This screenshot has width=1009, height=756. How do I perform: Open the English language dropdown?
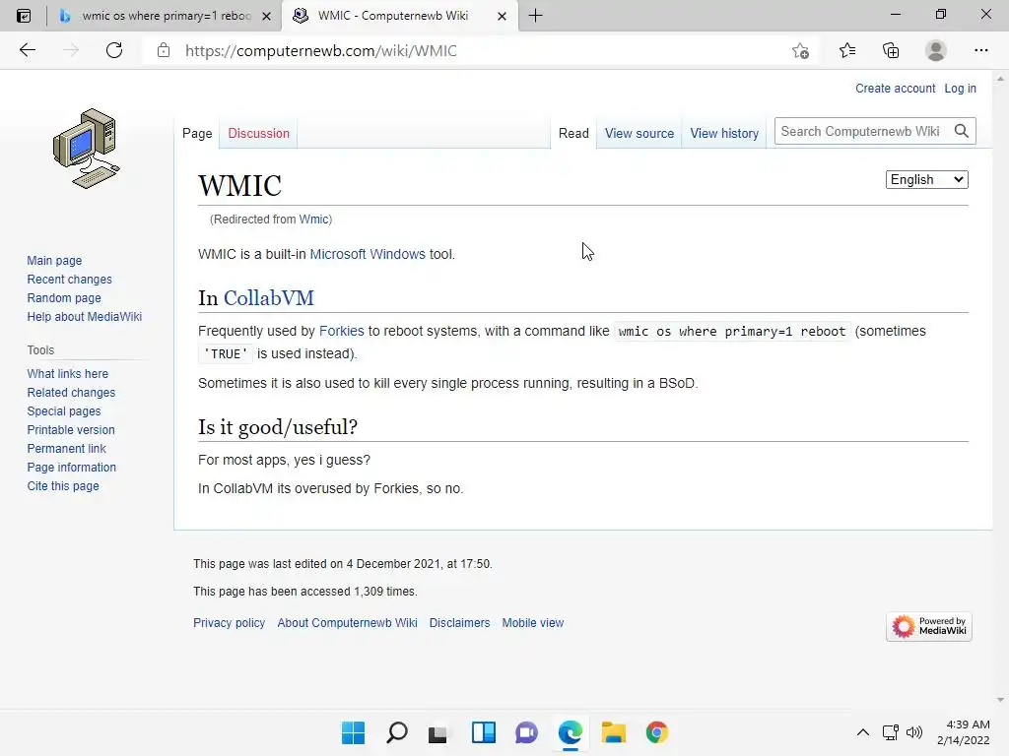click(x=926, y=179)
